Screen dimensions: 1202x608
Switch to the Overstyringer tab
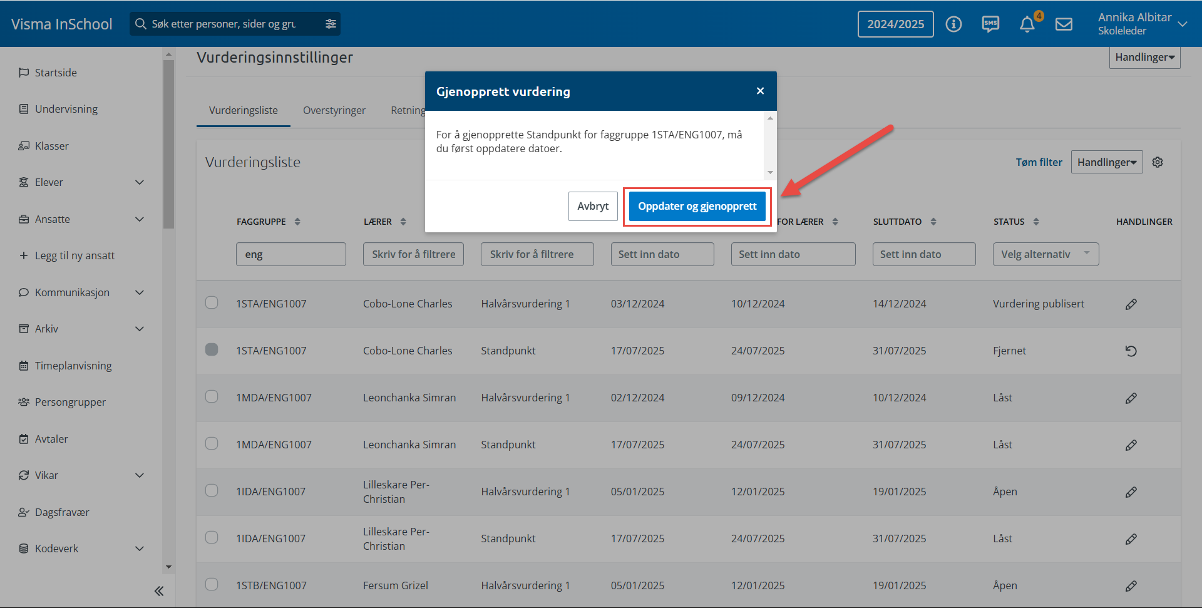pos(334,110)
